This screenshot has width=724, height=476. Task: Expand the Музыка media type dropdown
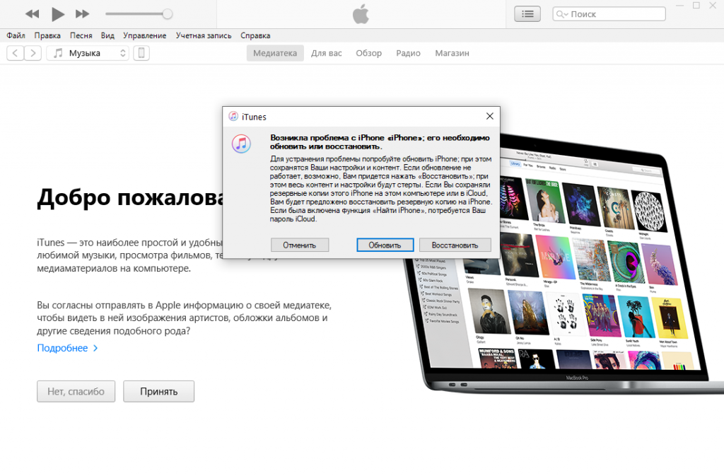coord(88,53)
